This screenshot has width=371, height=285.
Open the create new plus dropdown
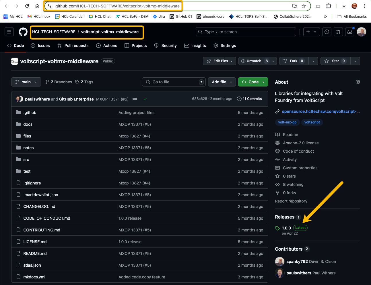point(311,32)
